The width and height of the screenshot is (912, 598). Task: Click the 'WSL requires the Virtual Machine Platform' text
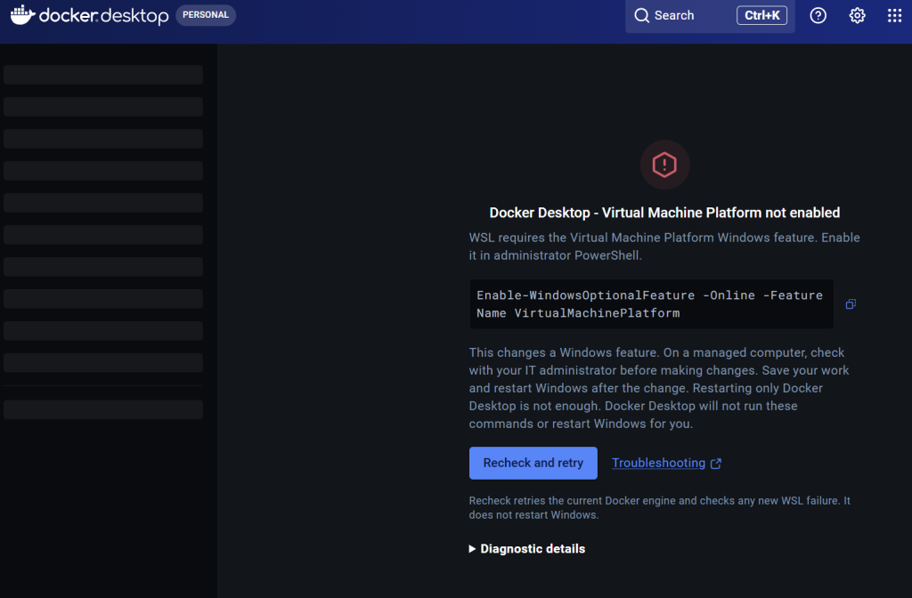tap(664, 246)
